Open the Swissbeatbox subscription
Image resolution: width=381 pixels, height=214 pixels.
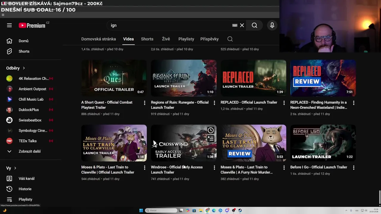click(x=30, y=120)
